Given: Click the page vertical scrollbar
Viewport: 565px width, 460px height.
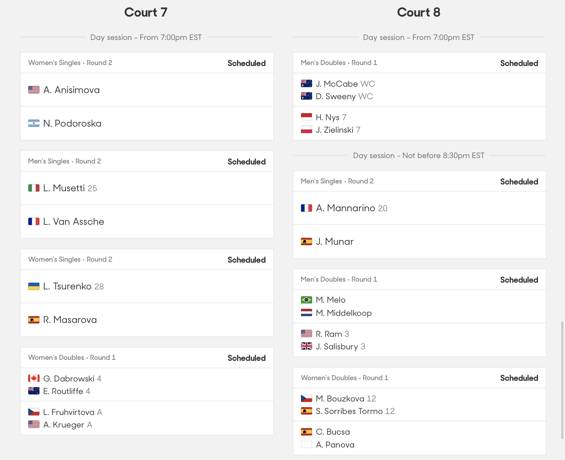Looking at the screenshot, I should (x=563, y=380).
